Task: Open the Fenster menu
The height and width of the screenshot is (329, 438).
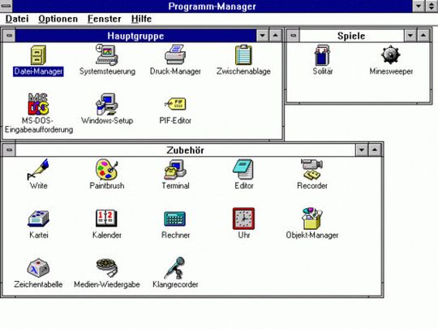Action: coord(104,19)
